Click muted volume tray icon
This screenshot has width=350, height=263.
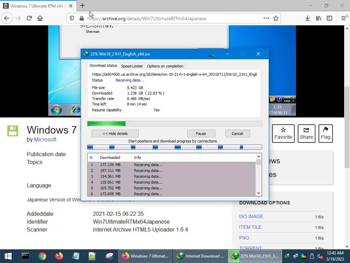pyautogui.click(x=320, y=256)
